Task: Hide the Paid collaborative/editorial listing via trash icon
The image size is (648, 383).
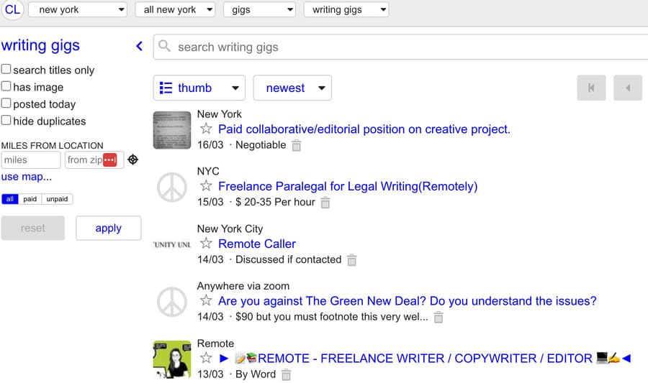Action: coord(297,145)
